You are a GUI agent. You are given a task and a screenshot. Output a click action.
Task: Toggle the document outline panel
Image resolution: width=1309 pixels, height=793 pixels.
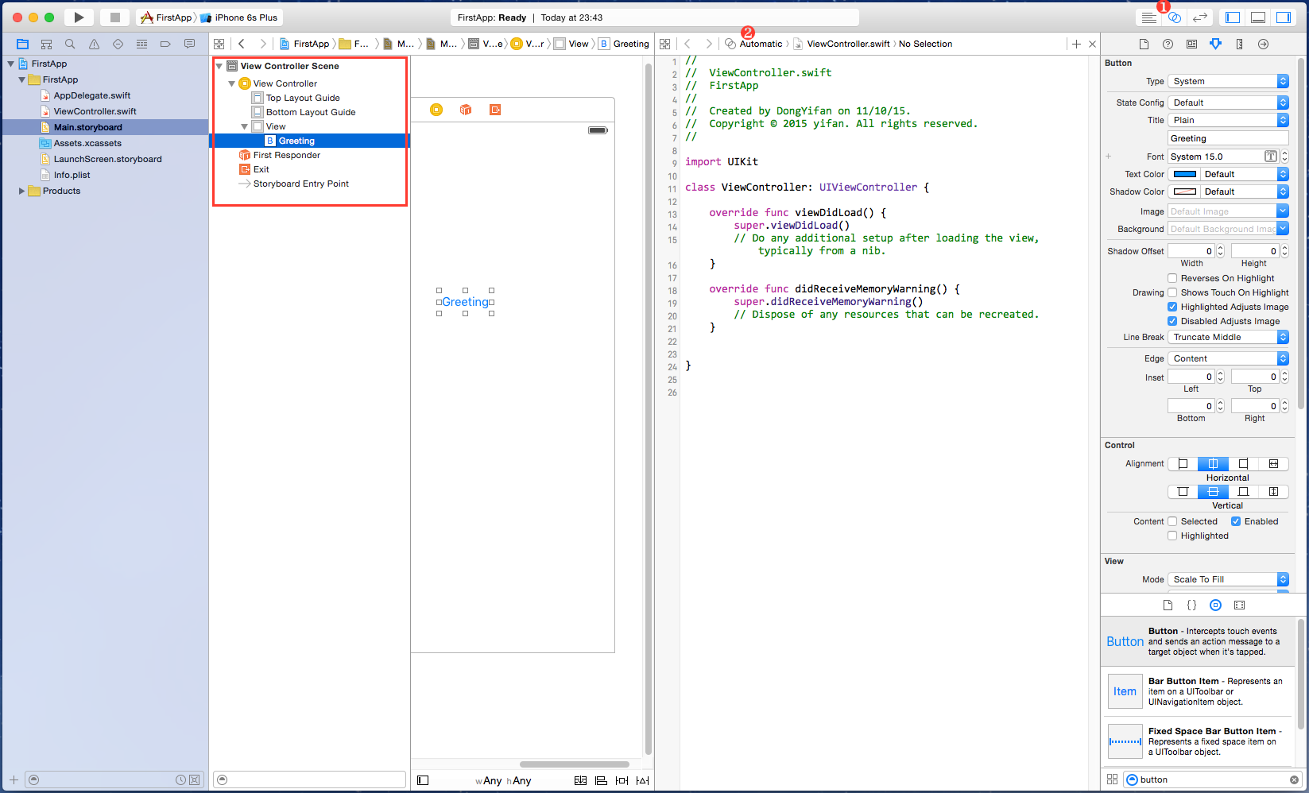[423, 780]
